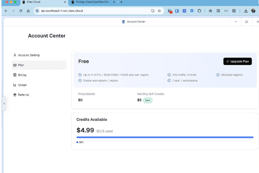Screen dimensions: 259x173
Task: Click the browser home icon
Action: [x=28, y=11]
